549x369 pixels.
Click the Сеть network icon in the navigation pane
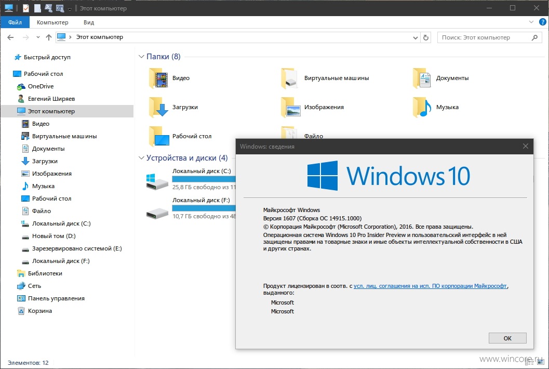point(21,286)
